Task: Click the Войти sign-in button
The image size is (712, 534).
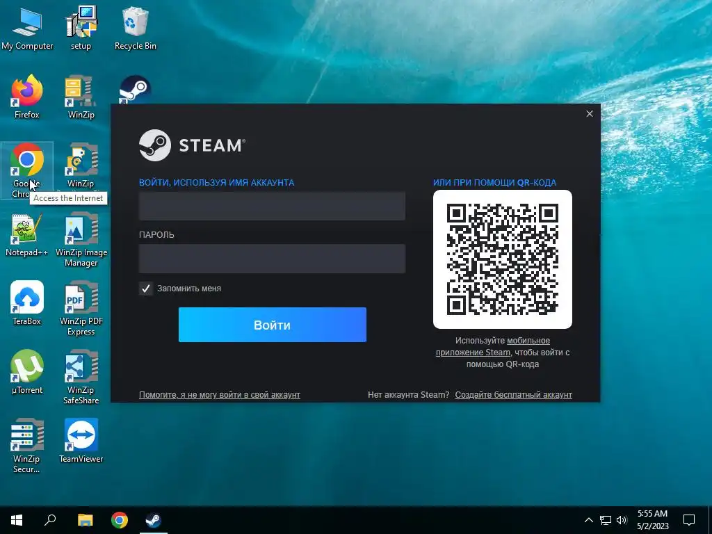Action: [273, 325]
